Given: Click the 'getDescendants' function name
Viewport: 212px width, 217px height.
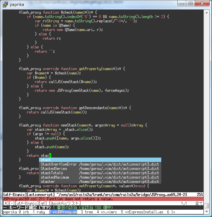Looking at the screenshot, I should click(93, 108).
